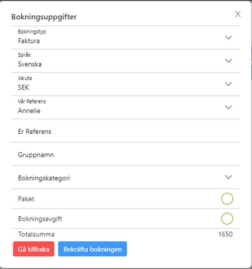This screenshot has width=252, height=269.
Task: Open the Språk chevron arrow
Action: point(228,61)
